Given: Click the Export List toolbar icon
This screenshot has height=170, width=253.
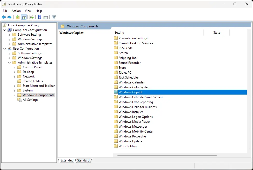Looking at the screenshot, I should [32, 17].
